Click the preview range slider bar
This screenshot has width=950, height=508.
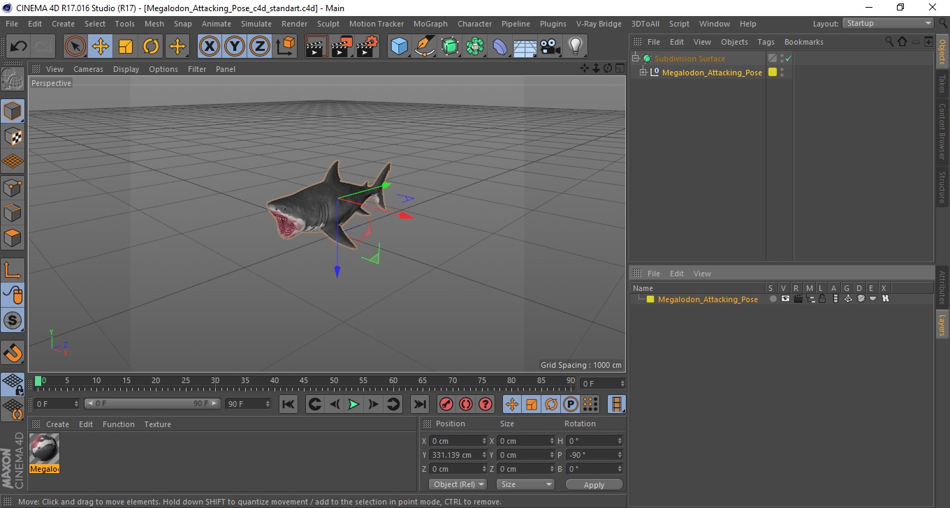tap(152, 403)
